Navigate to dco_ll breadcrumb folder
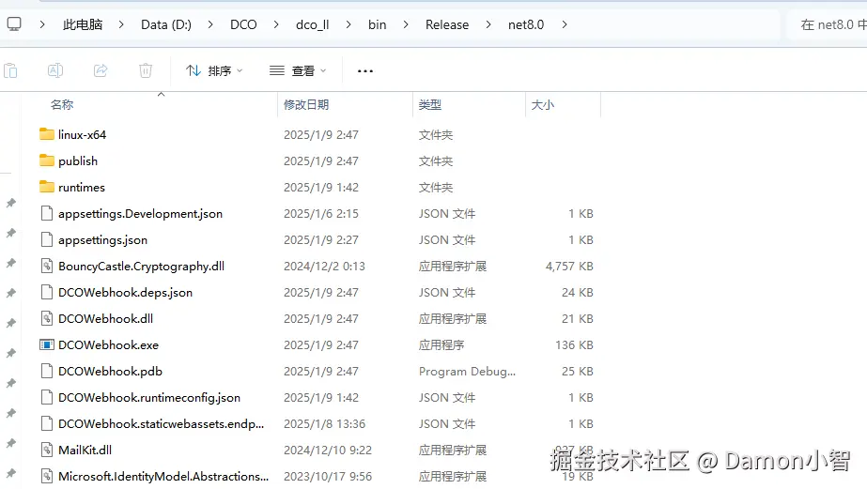This screenshot has width=867, height=489. 313,24
